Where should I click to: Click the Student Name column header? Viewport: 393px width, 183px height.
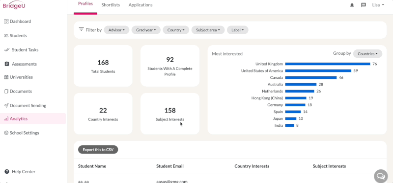[x=92, y=166]
